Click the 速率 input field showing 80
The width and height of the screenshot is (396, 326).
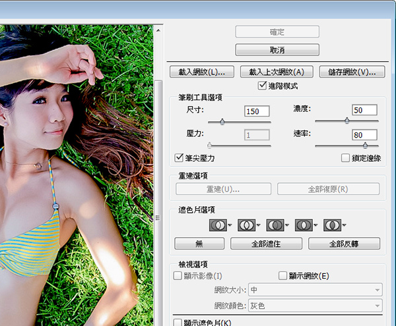click(x=364, y=135)
